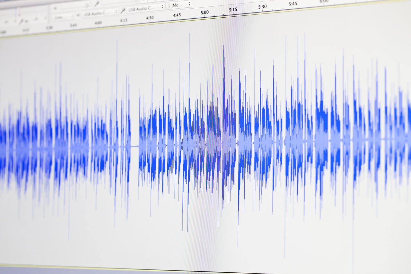This screenshot has height=274, width=411.
Task: Select the 4:30 timeline position
Action: (150, 18)
